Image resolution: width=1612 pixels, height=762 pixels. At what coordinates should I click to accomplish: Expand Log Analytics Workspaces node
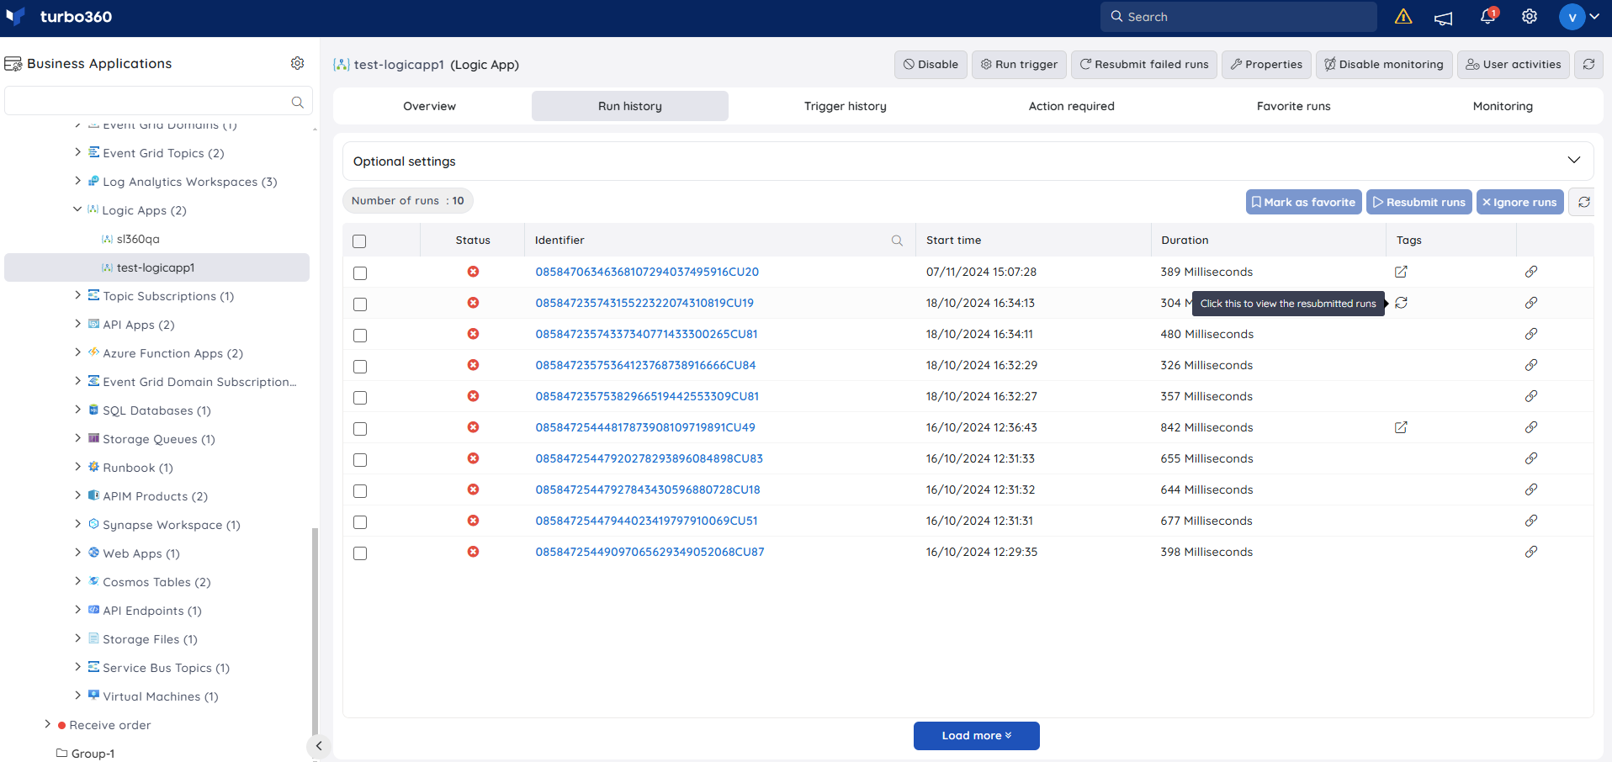coord(78,181)
